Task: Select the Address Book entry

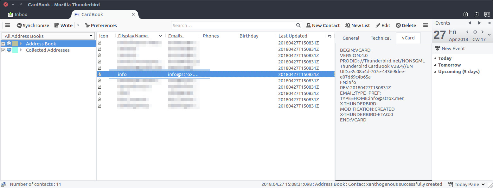Action: pos(41,44)
